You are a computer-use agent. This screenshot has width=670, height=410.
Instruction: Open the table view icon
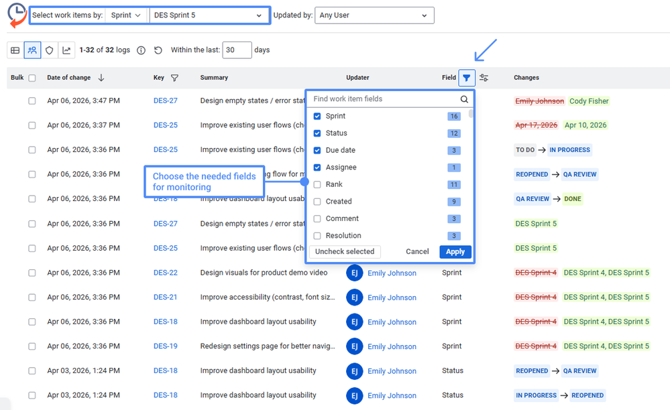tap(15, 50)
